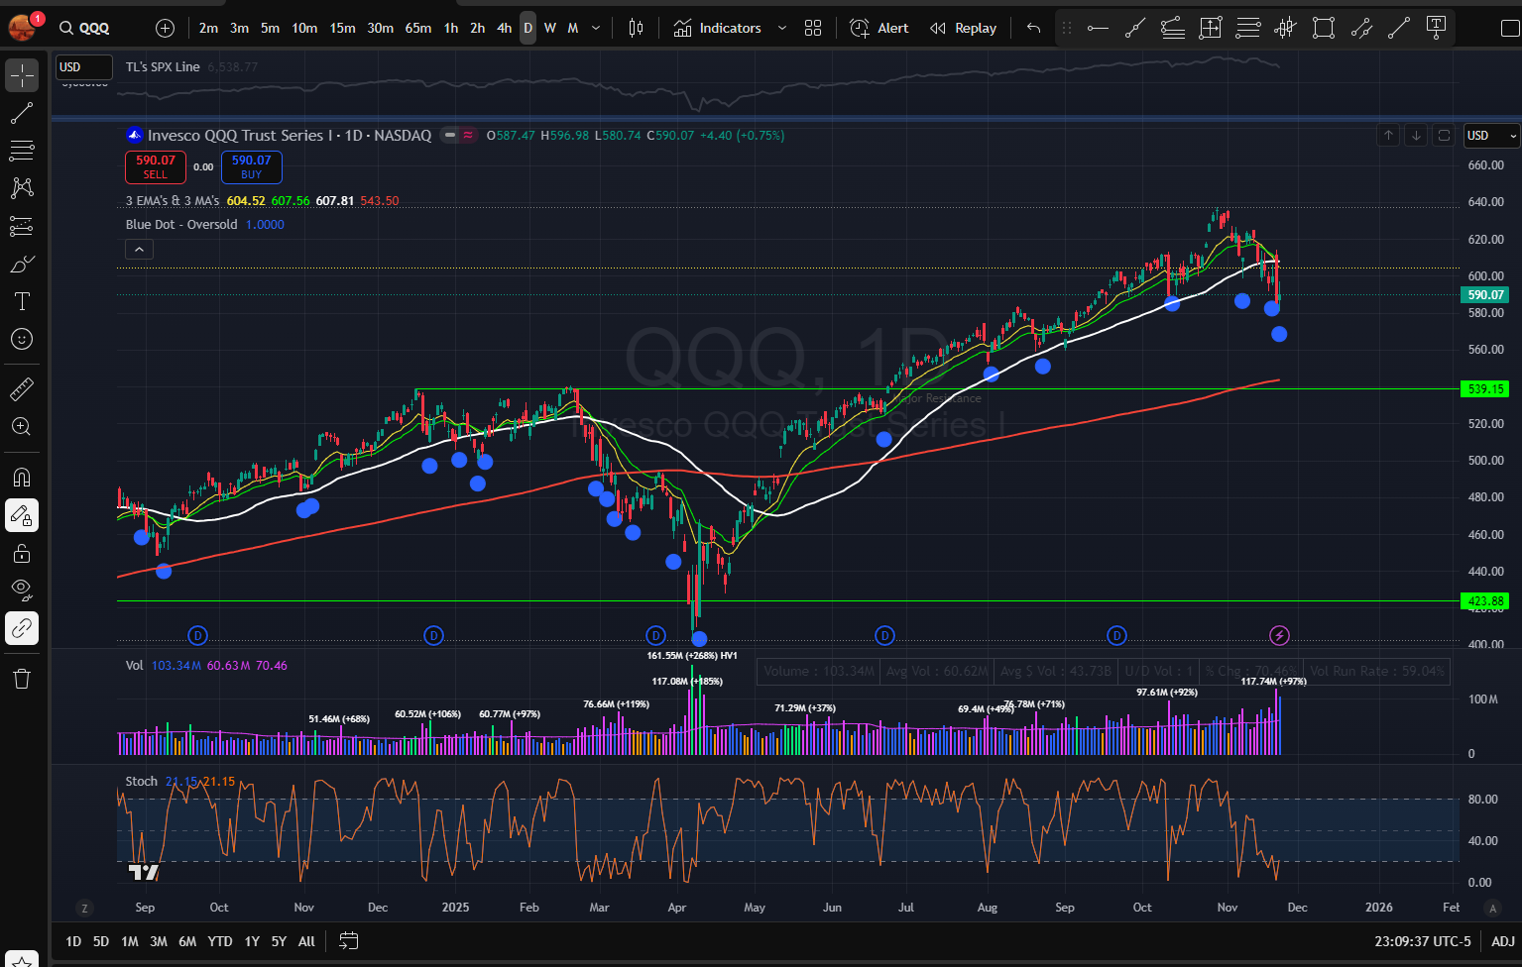Image resolution: width=1522 pixels, height=967 pixels.
Task: Open the Indicators dialog
Action: coord(718,28)
